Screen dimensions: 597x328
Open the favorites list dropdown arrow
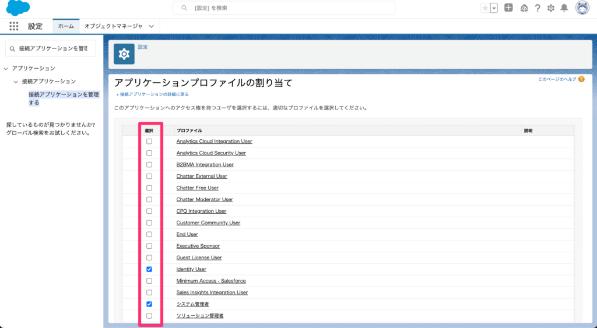click(494, 8)
